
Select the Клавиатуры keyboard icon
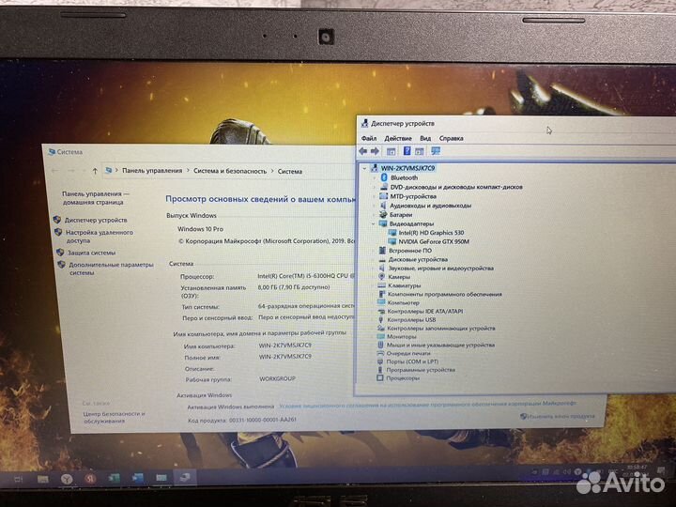(x=381, y=285)
